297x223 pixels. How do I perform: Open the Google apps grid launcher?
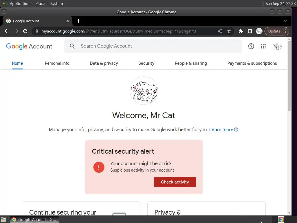click(x=263, y=46)
